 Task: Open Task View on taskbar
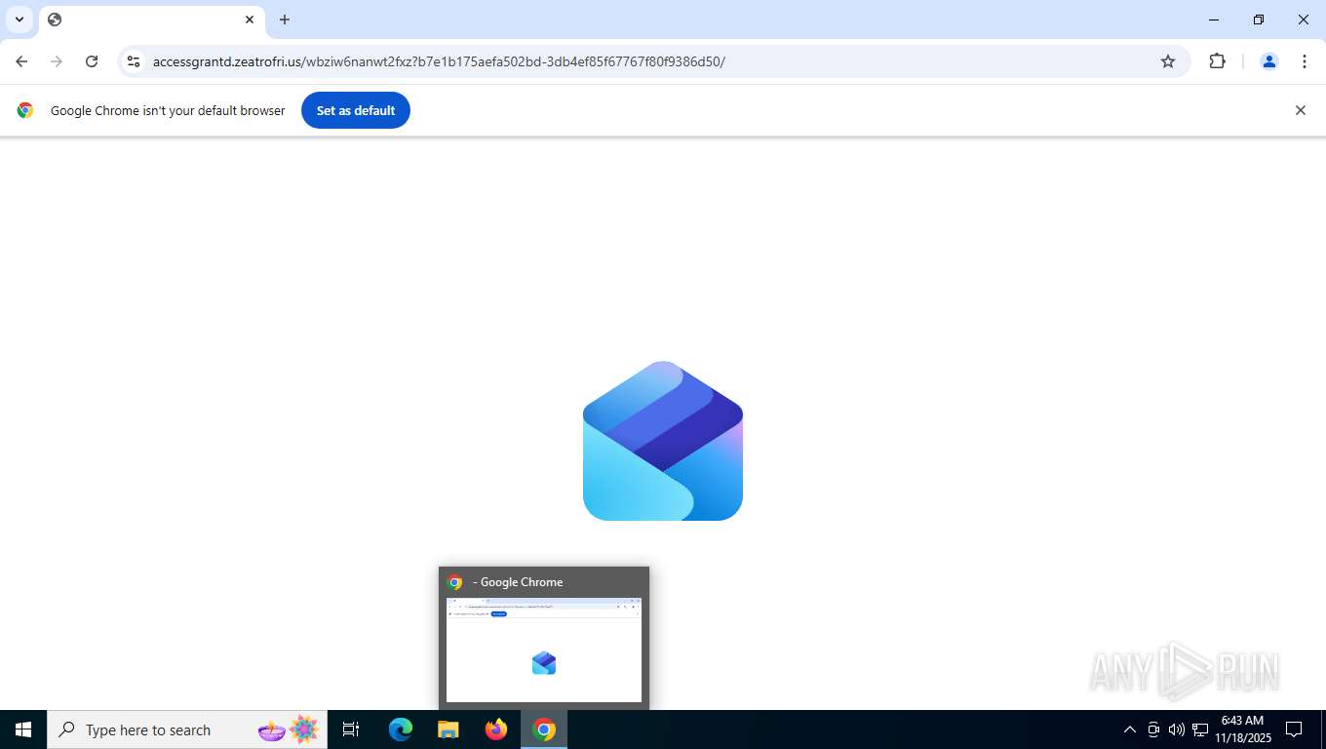pos(351,729)
